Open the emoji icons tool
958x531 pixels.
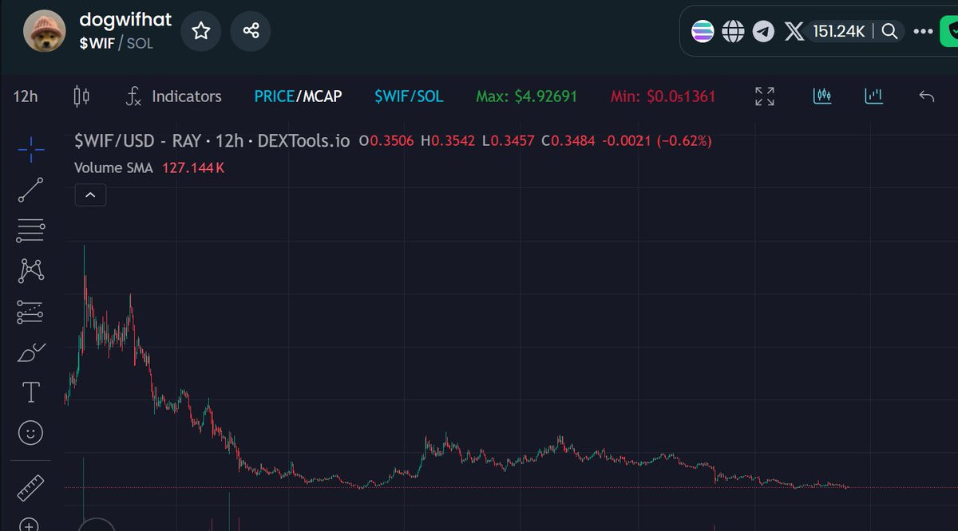(30, 433)
